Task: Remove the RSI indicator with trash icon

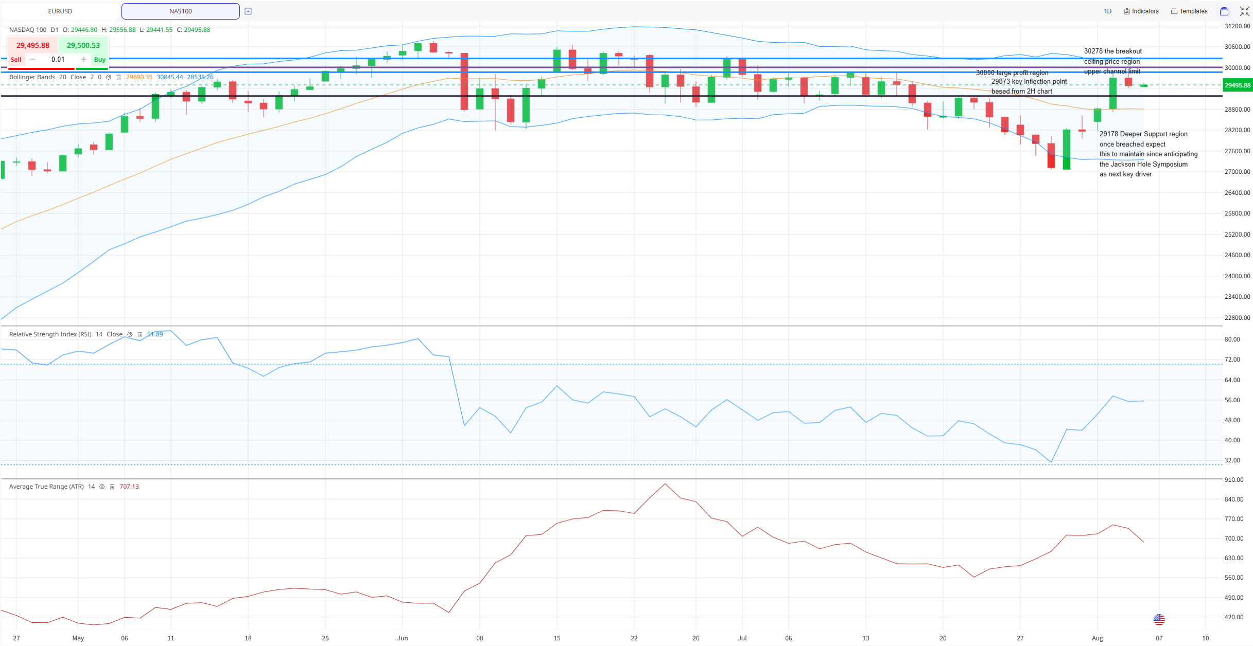Action: [140, 334]
